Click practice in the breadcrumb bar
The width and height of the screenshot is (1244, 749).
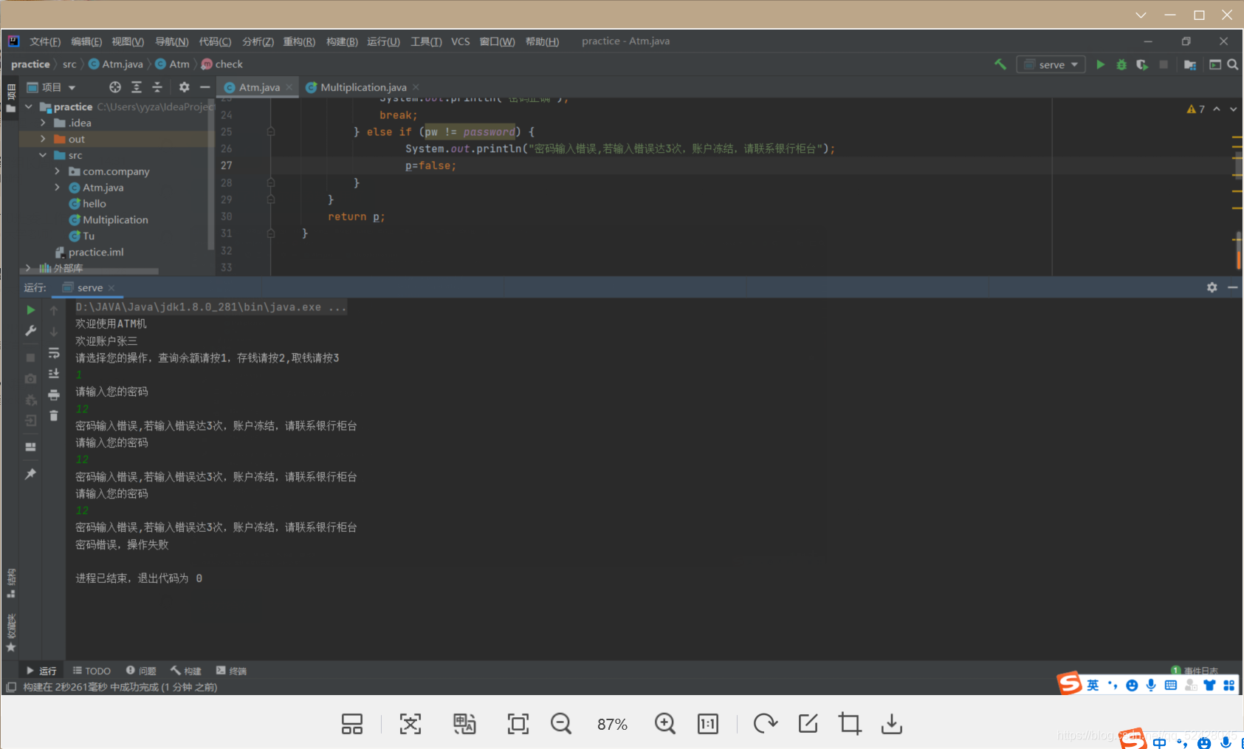coord(30,64)
